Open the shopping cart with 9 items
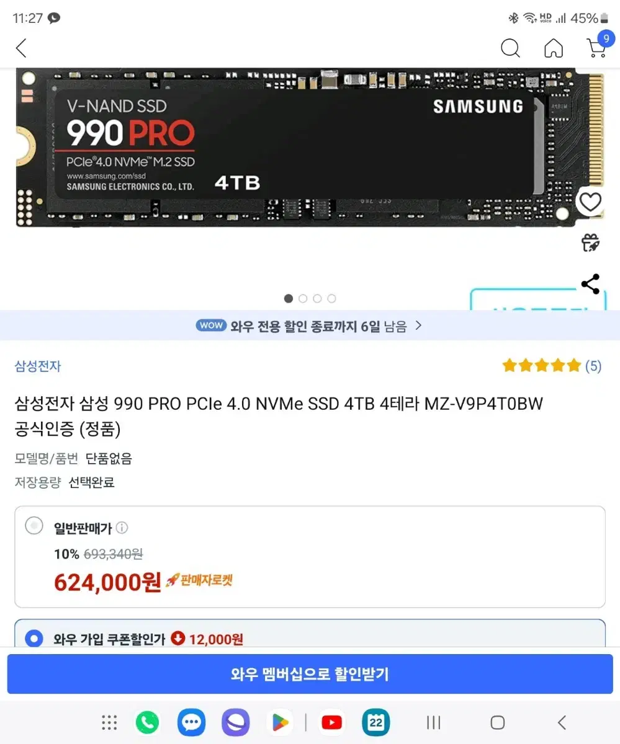Viewport: 620px width, 744px height. tap(597, 47)
